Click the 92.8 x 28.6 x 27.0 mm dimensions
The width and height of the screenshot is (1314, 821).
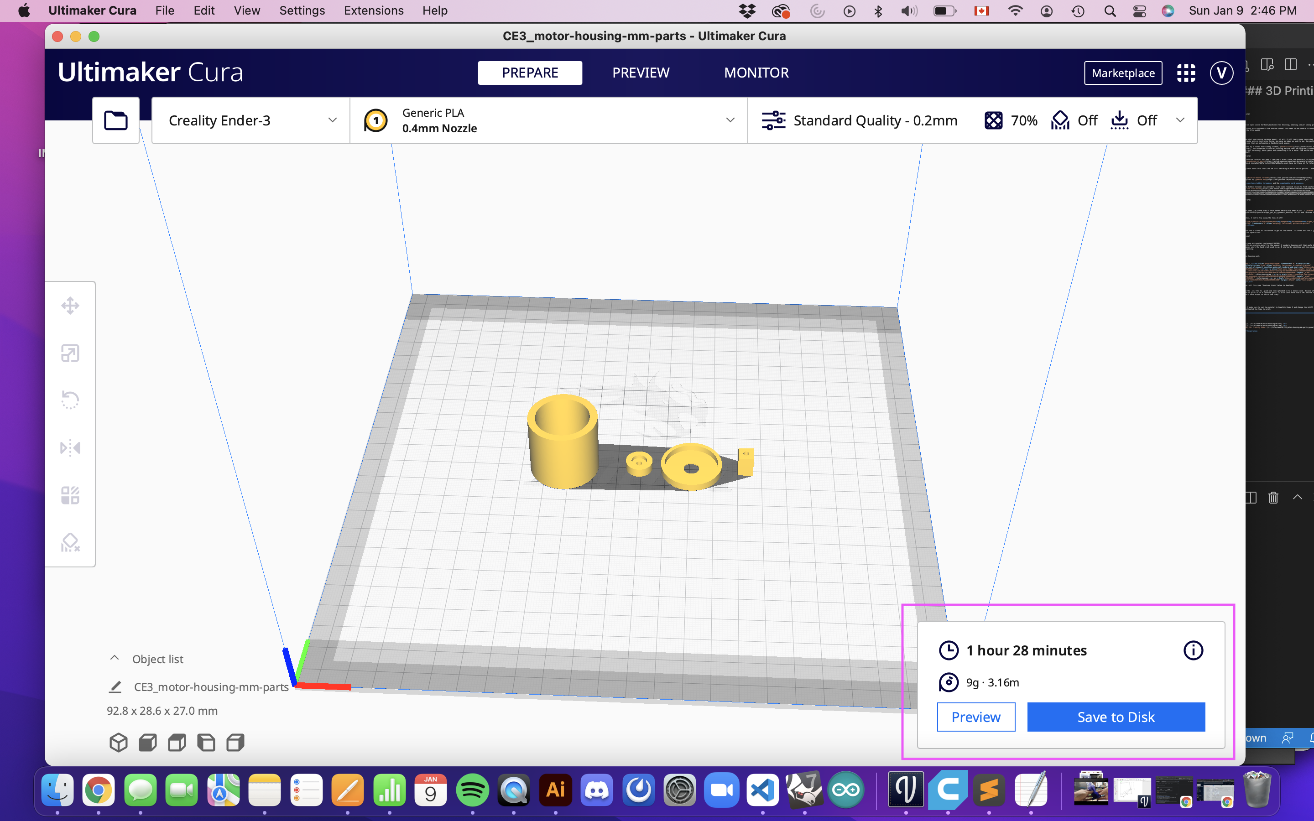pyautogui.click(x=162, y=711)
